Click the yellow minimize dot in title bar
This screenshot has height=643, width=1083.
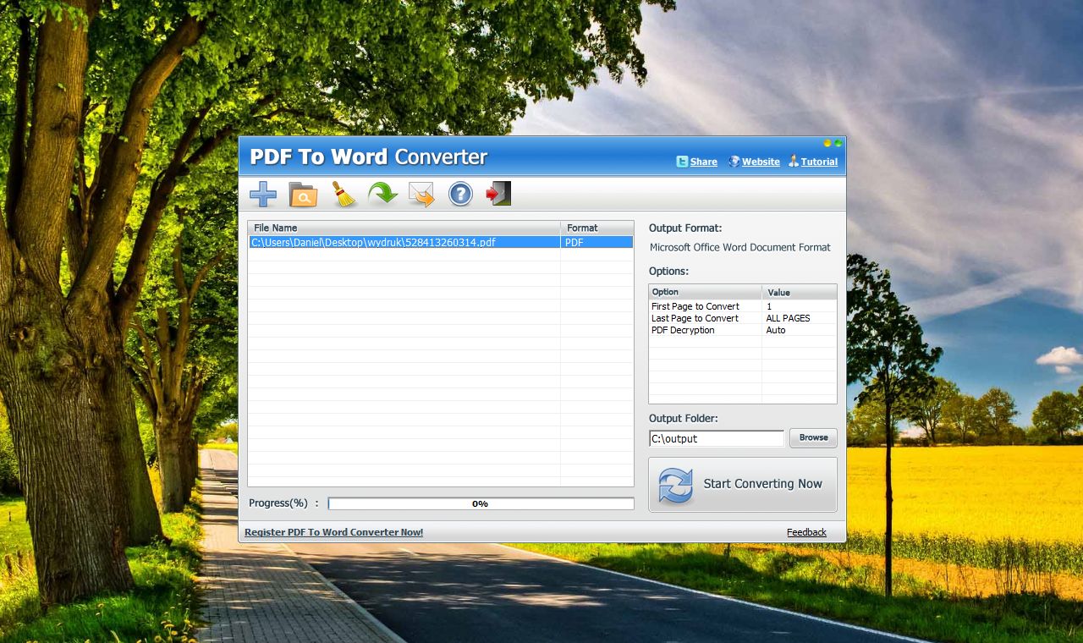click(x=827, y=143)
